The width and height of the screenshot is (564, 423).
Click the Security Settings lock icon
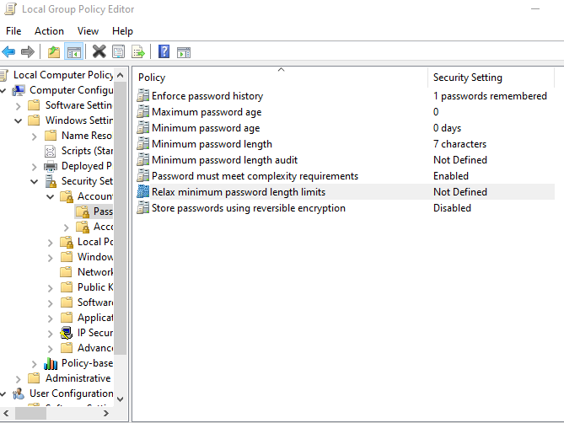pyautogui.click(x=51, y=181)
